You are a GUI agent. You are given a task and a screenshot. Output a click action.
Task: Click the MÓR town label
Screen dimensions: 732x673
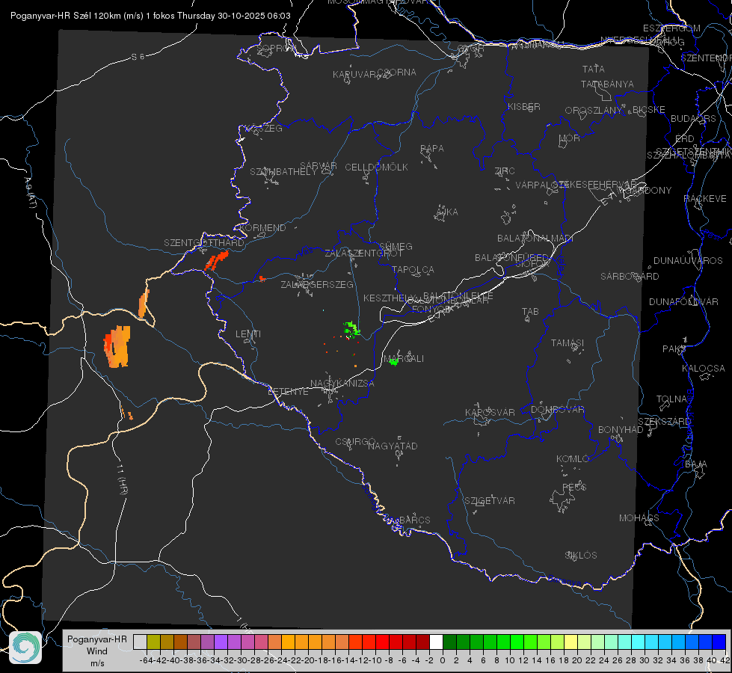(570, 138)
